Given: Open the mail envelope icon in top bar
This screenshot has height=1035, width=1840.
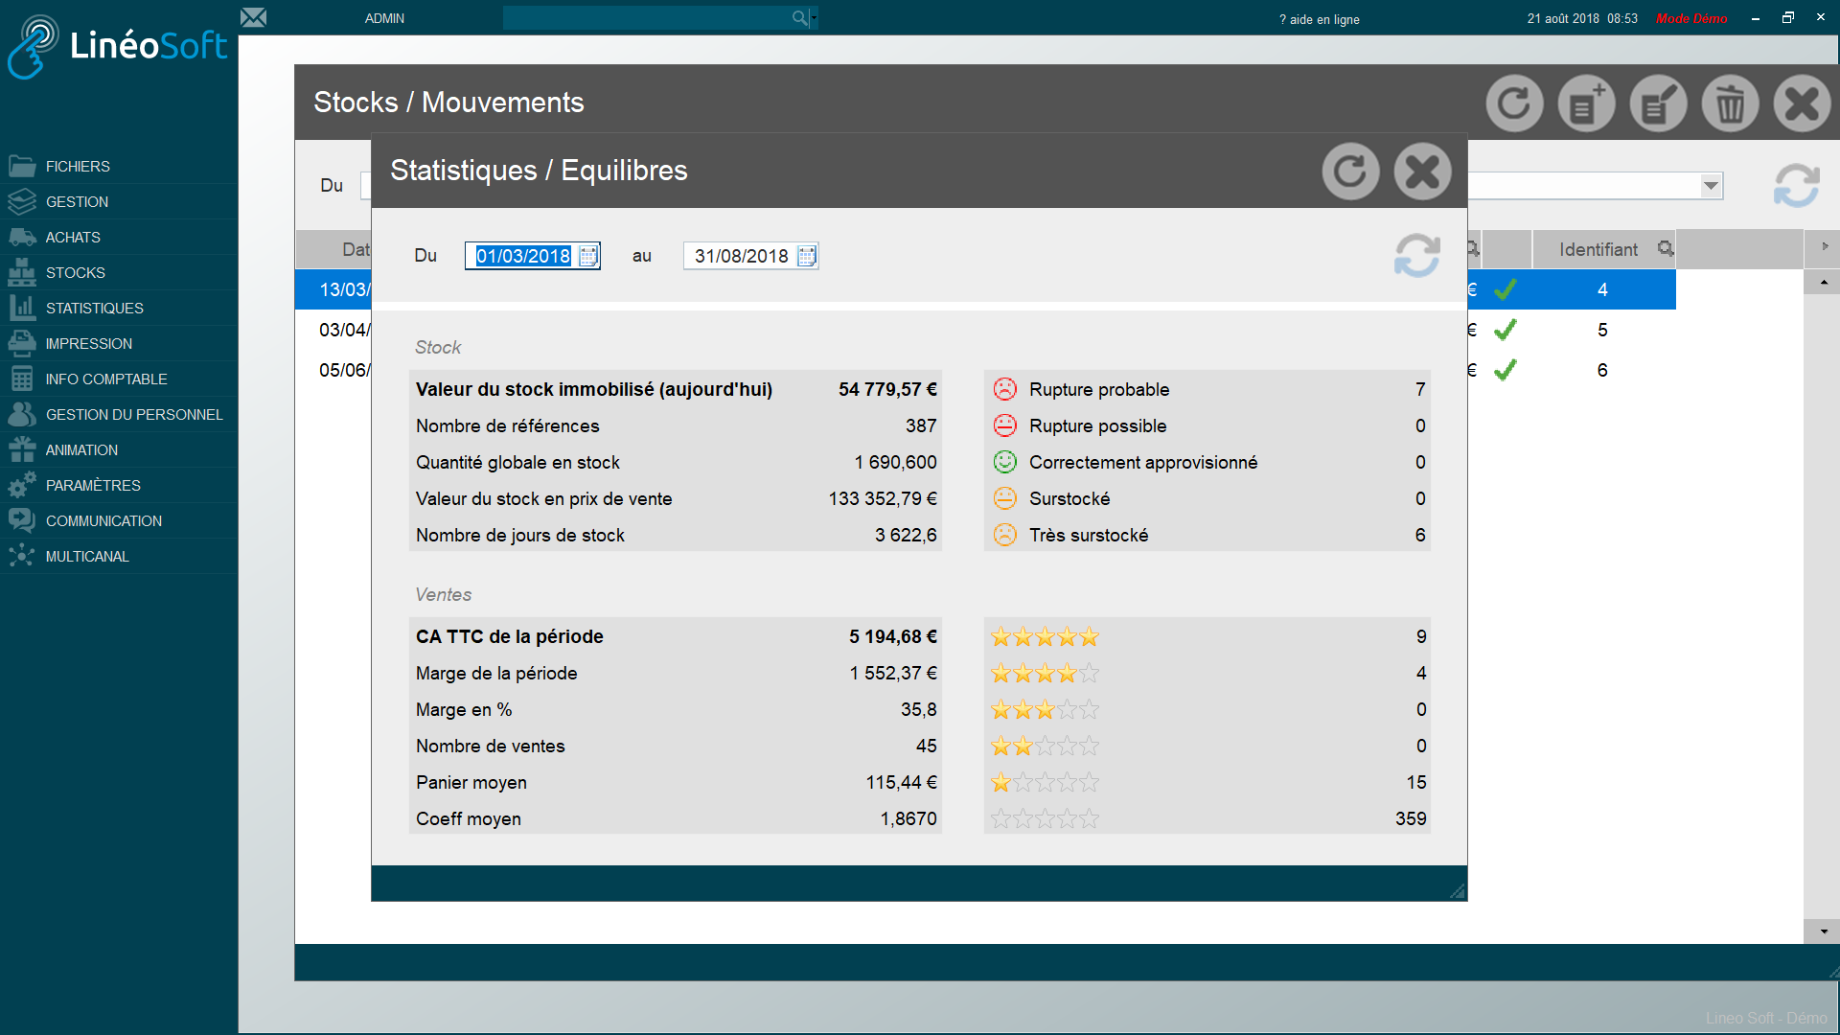Looking at the screenshot, I should 253,17.
